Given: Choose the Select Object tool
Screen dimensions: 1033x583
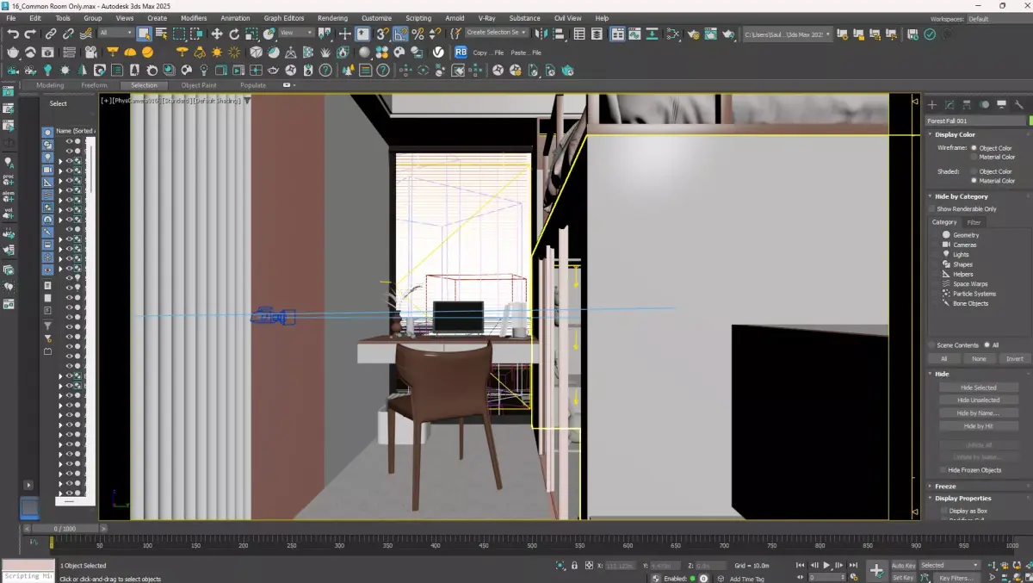Looking at the screenshot, I should (144, 34).
